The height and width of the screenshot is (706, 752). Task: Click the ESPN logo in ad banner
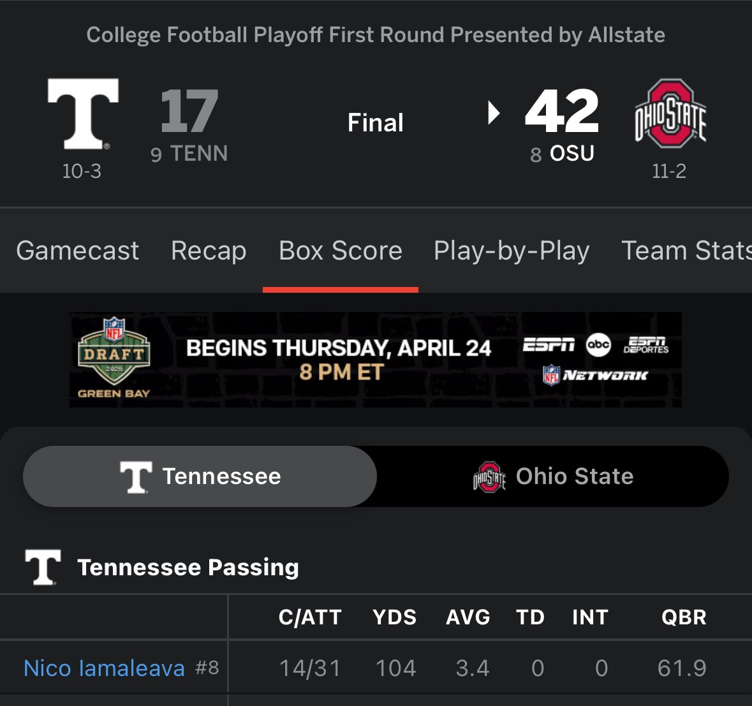(549, 345)
